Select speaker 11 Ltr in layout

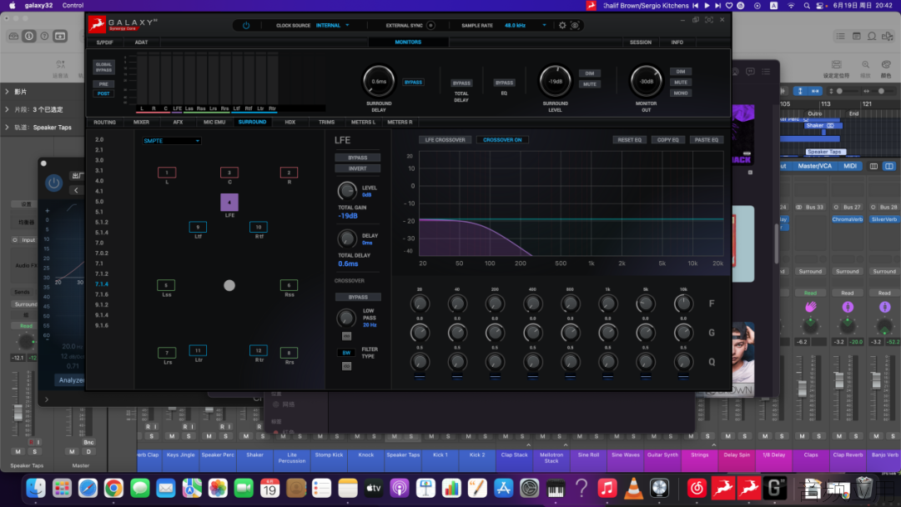[198, 350]
